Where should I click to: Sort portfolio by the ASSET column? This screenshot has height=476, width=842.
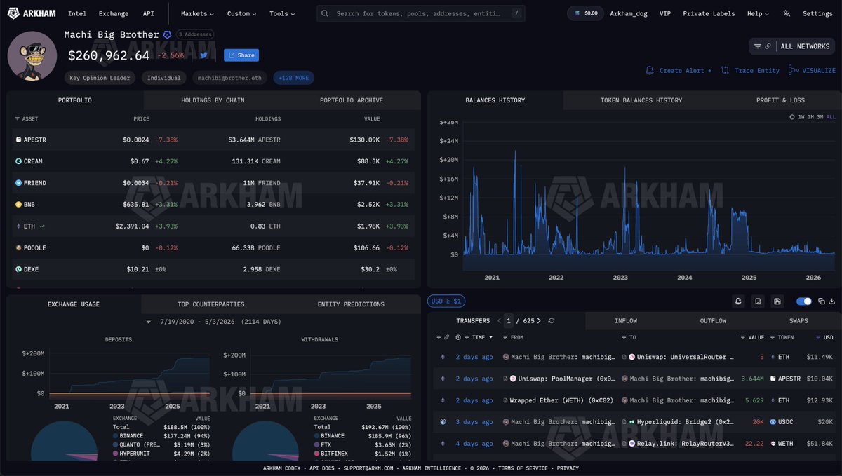pos(26,119)
